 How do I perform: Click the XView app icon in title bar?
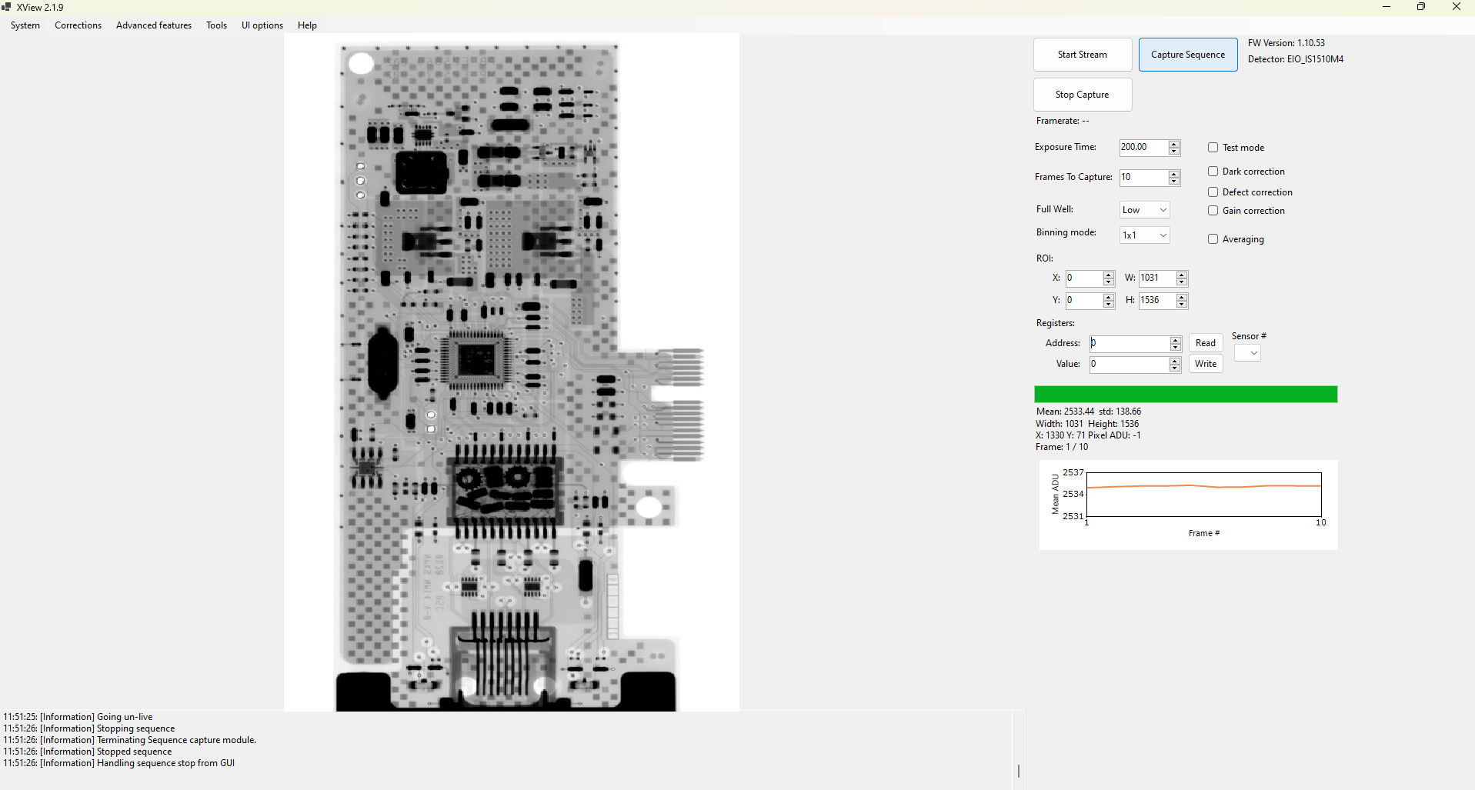(7, 7)
